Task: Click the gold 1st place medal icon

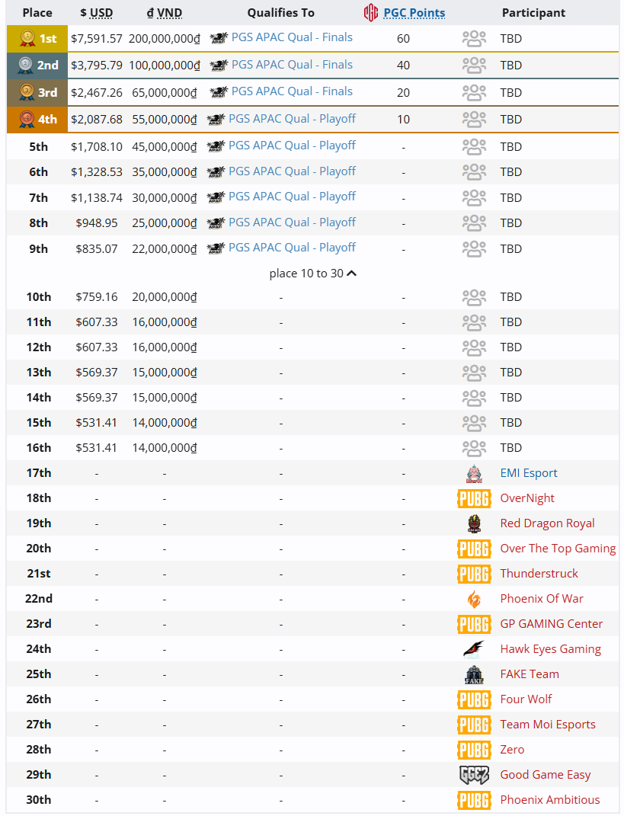Action: (27, 39)
